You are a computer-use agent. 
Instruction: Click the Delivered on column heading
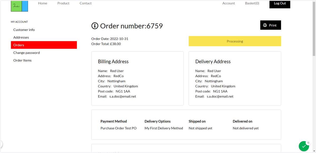click(x=243, y=121)
